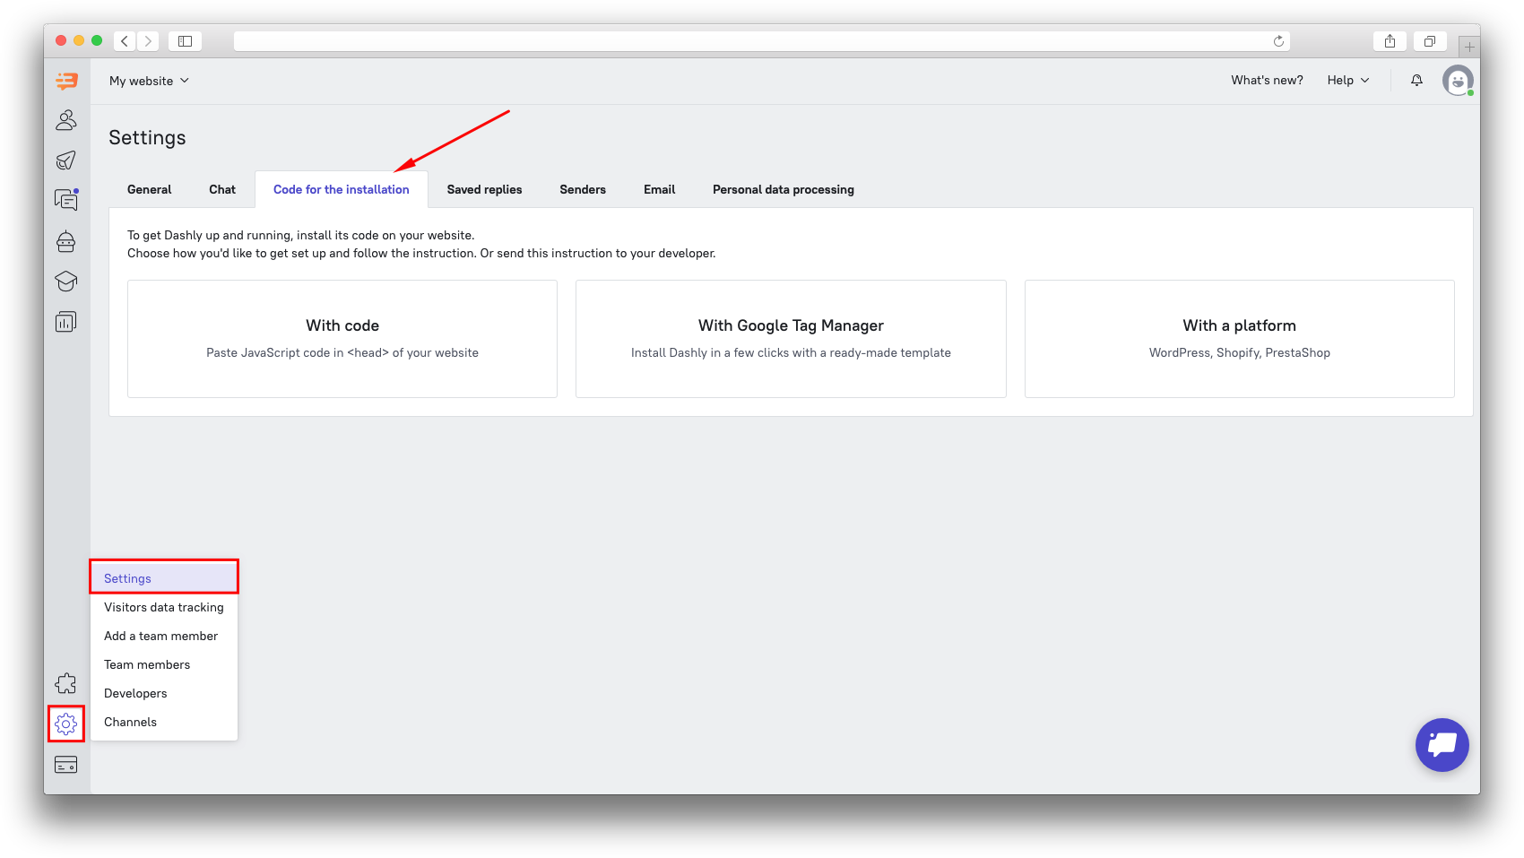Expand the Help dropdown menu
This screenshot has width=1524, height=858.
1348,81
